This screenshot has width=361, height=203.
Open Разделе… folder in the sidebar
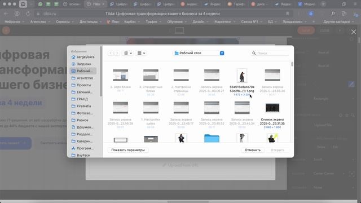[x=83, y=134]
